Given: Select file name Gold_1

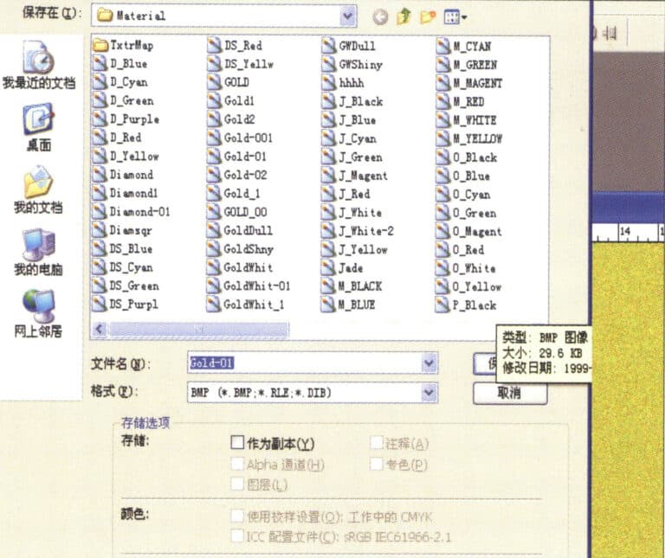Looking at the screenshot, I should 242,194.
